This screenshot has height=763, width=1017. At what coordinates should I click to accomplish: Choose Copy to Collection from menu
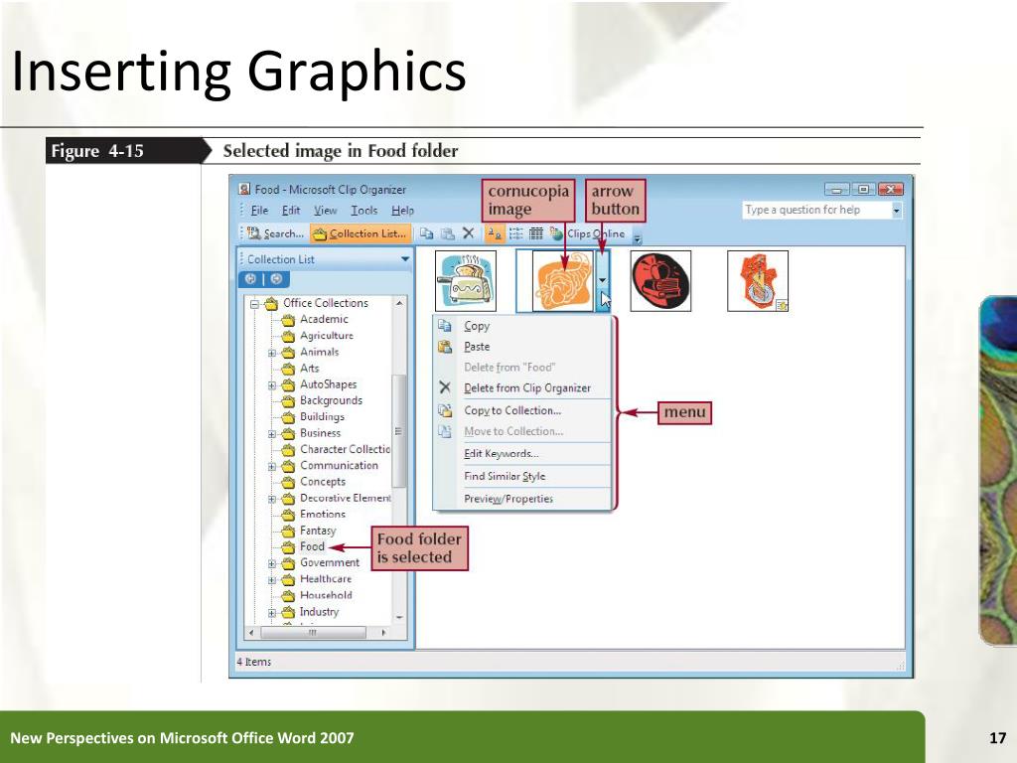(x=522, y=410)
